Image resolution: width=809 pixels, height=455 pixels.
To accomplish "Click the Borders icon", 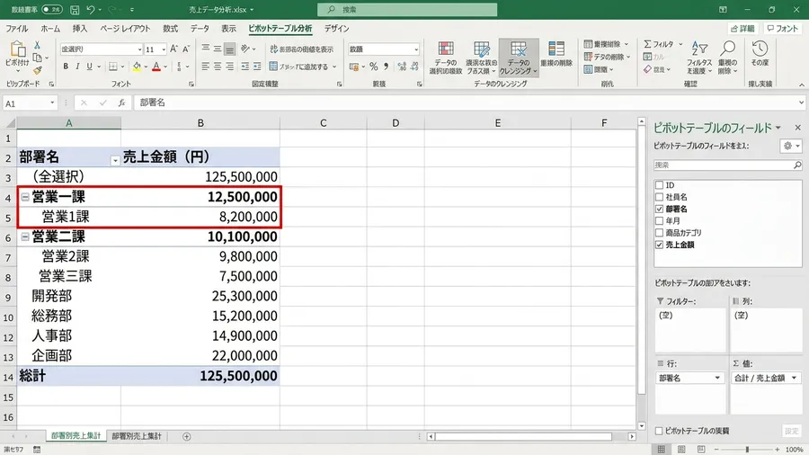I will 113,67.
